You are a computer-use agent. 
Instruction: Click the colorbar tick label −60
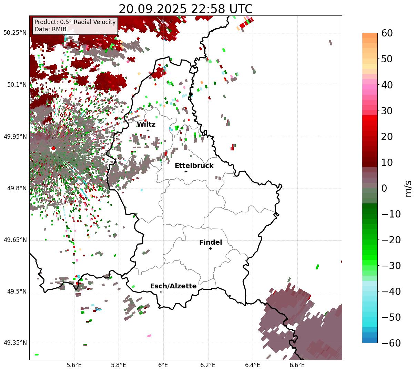coord(391,343)
